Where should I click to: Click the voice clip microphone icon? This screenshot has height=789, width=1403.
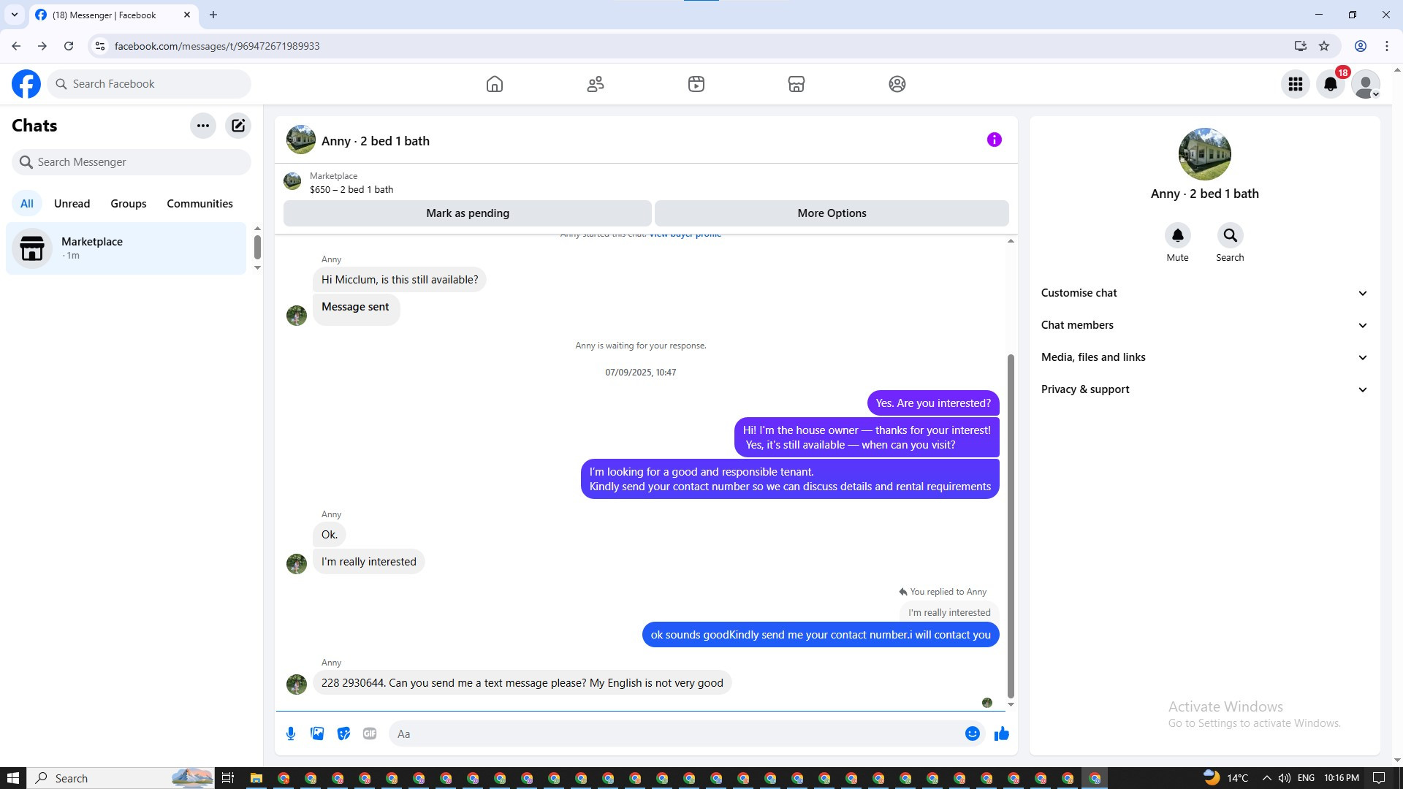(x=291, y=733)
